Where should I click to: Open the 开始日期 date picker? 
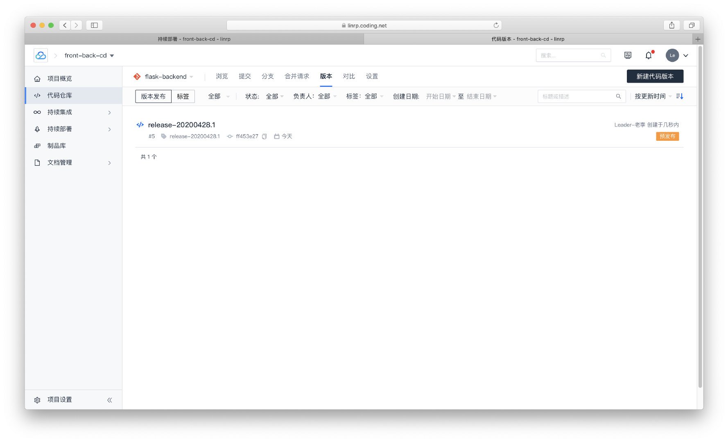pos(441,96)
